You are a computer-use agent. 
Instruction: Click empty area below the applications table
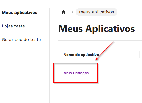pos(96,94)
